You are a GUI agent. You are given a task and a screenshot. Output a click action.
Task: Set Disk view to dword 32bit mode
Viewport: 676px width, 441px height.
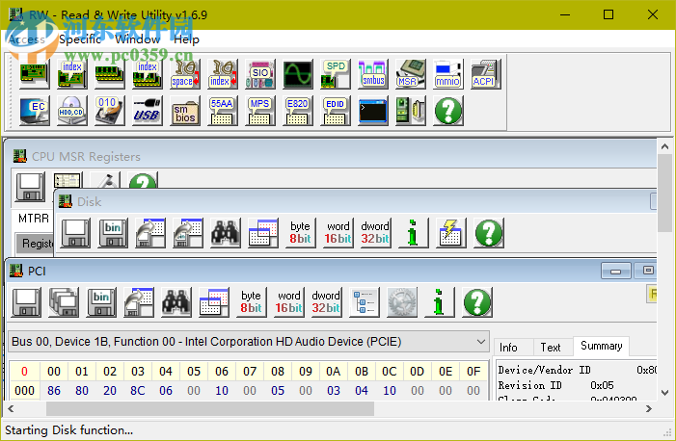pyautogui.click(x=375, y=232)
